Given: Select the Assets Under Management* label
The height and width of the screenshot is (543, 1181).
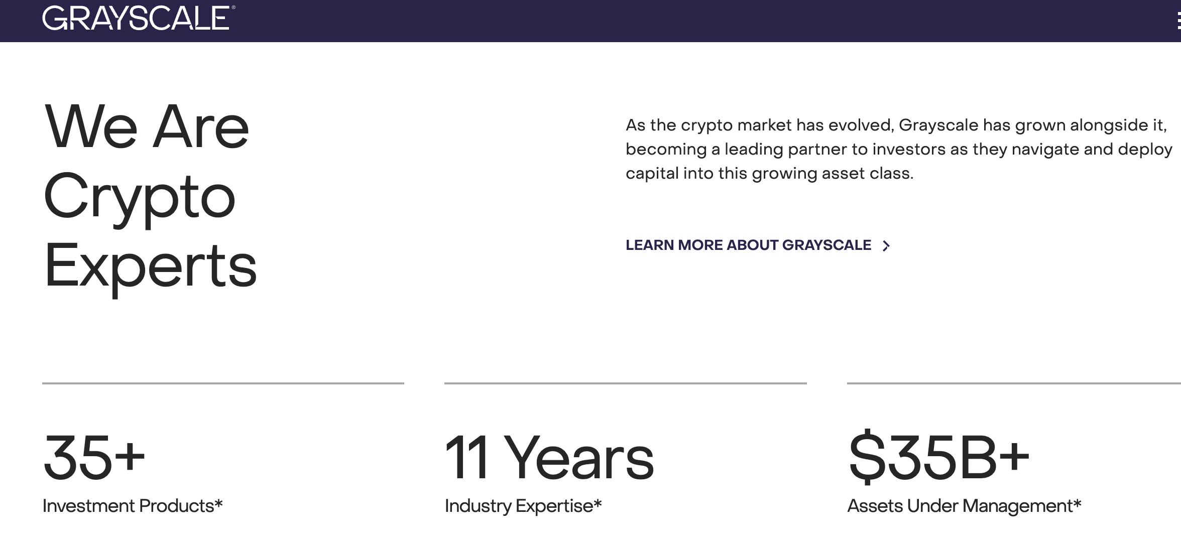Looking at the screenshot, I should [x=964, y=506].
